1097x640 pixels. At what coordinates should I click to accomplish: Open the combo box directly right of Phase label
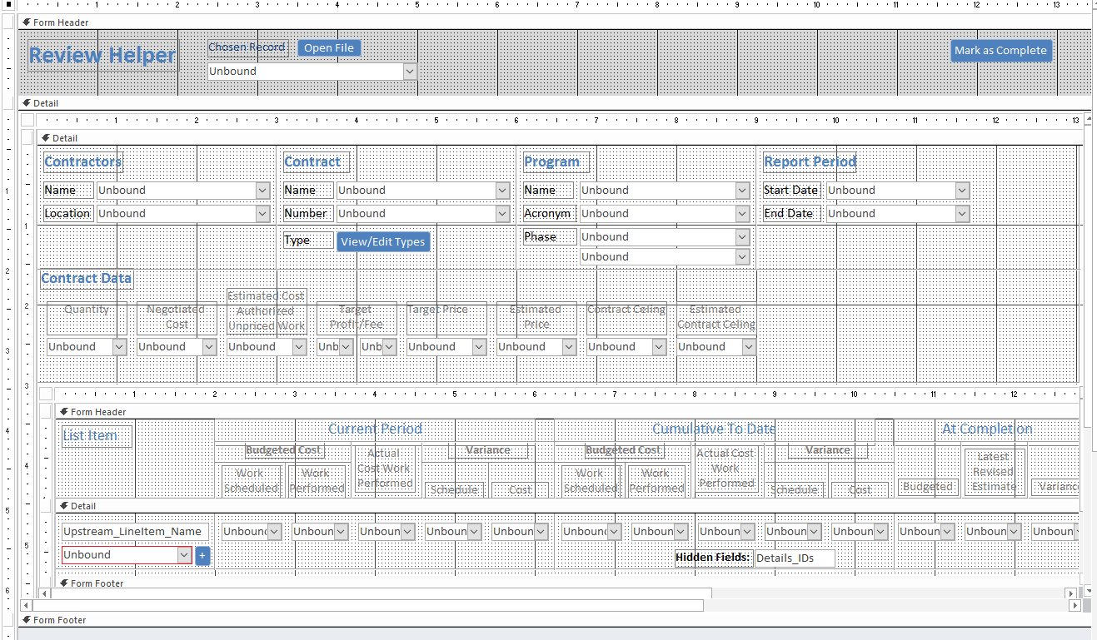click(x=742, y=237)
